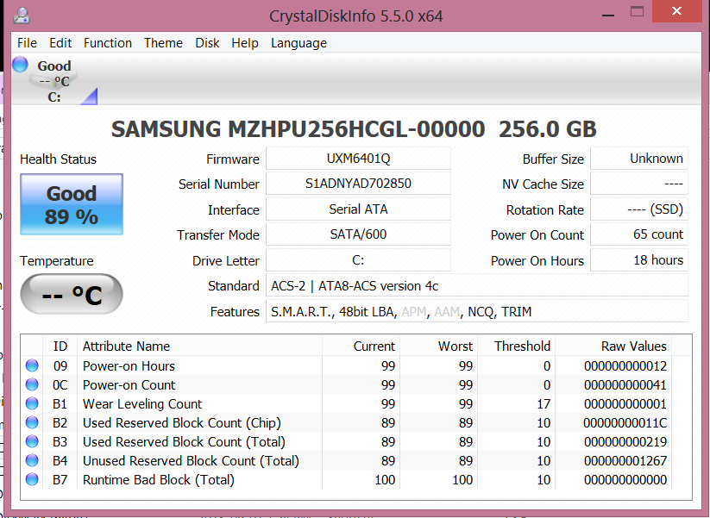Image resolution: width=710 pixels, height=518 pixels.
Task: Open the Function menu
Action: point(108,43)
